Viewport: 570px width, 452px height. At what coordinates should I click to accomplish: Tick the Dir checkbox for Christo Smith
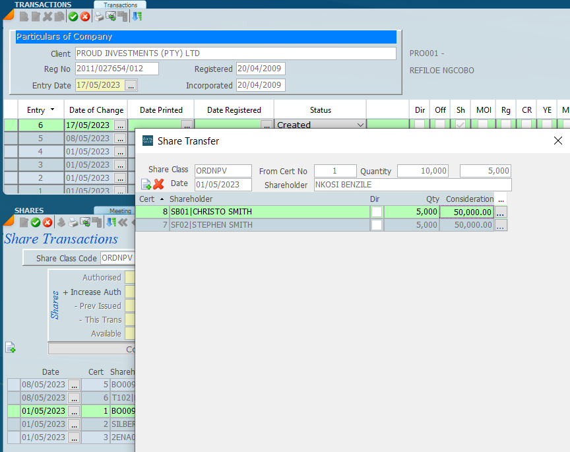(376, 212)
